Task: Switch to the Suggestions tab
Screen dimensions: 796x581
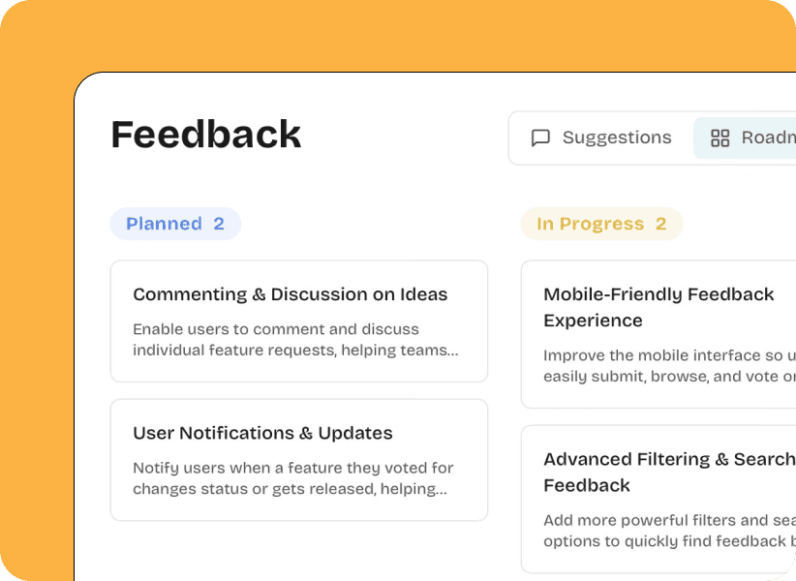Action: pyautogui.click(x=600, y=138)
